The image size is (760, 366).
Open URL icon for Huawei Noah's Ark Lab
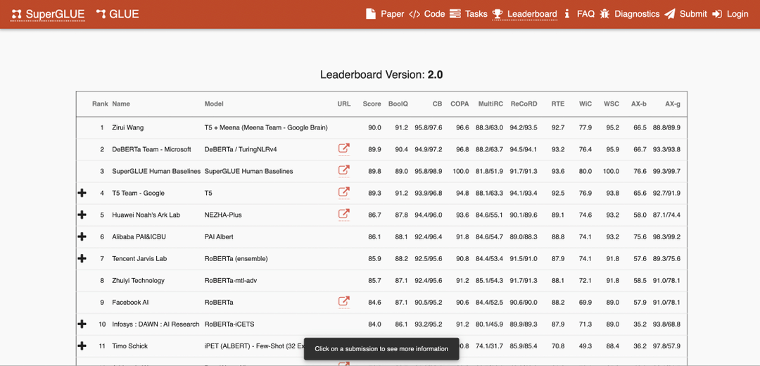pos(343,214)
